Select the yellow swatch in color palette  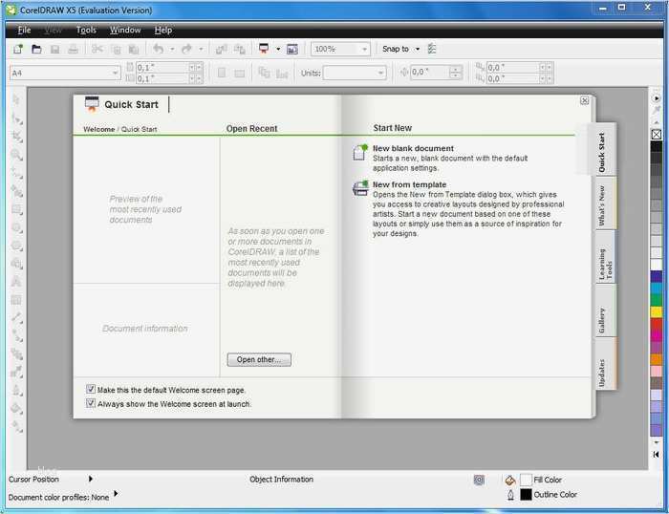pyautogui.click(x=657, y=311)
